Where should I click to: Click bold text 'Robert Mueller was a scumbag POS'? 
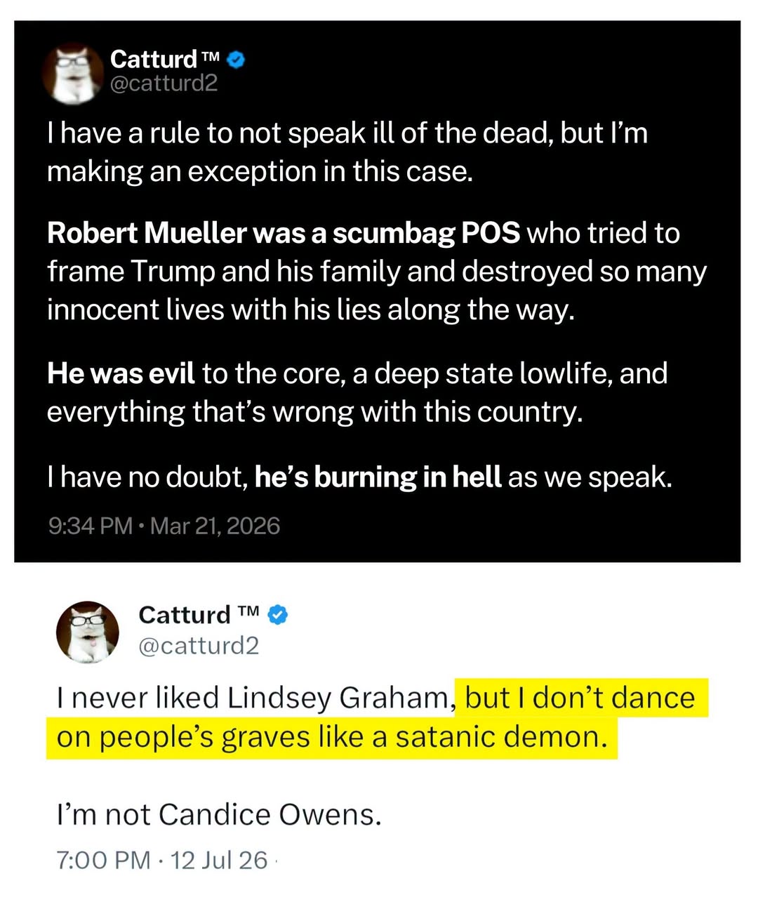click(x=284, y=233)
